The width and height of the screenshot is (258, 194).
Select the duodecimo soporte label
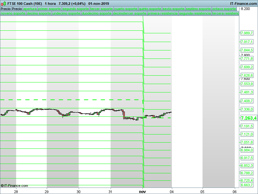[x=96, y=13]
